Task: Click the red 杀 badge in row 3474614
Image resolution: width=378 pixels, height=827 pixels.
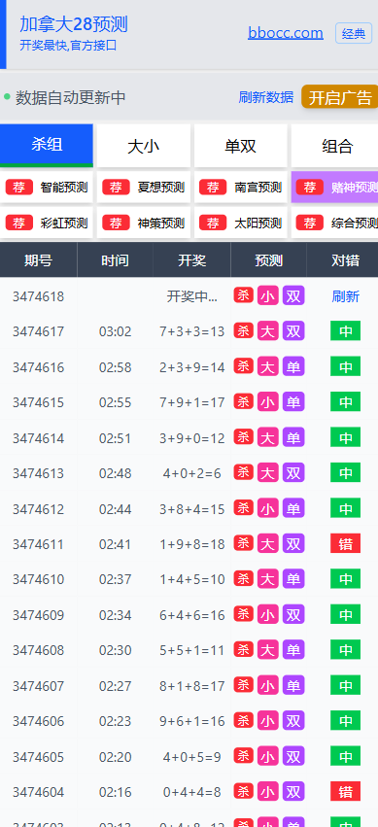Action: [x=244, y=436]
